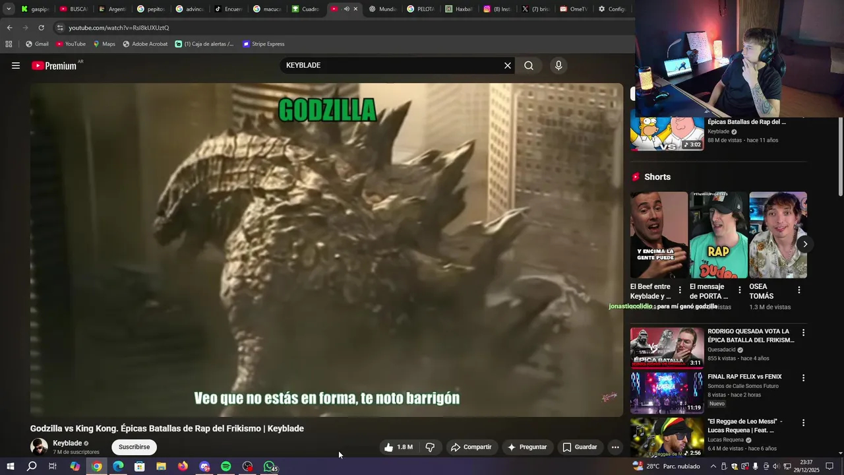Viewport: 844px width, 475px height.
Task: View site information icon in address bar
Action: click(60, 28)
